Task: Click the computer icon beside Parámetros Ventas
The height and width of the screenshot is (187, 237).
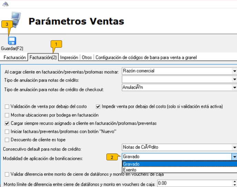Action: coord(16,19)
